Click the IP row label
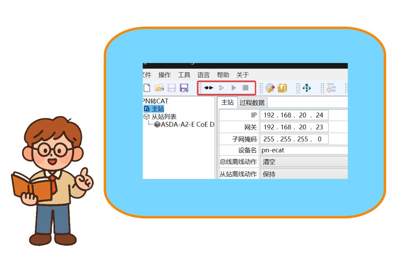410x260 pixels. click(x=254, y=115)
